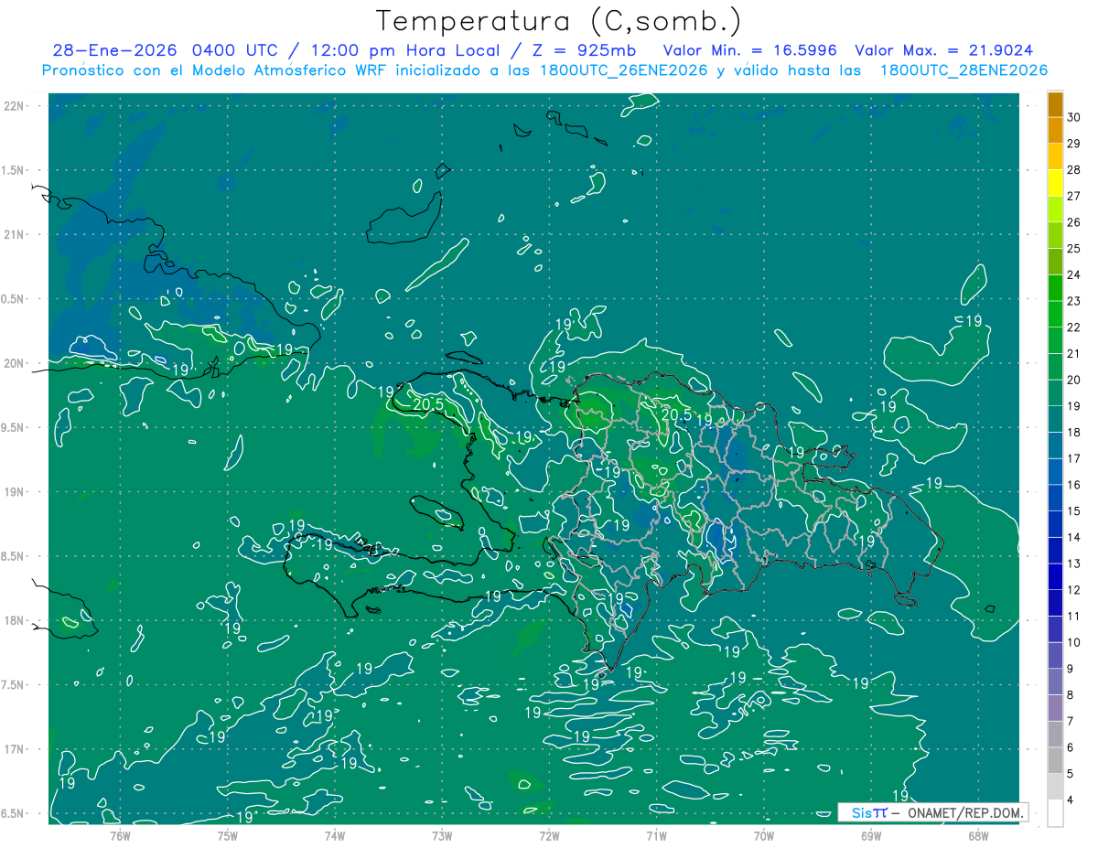Click the "20N" latitude axis label
Image resolution: width=1098 pixels, height=848 pixels.
(x=15, y=363)
